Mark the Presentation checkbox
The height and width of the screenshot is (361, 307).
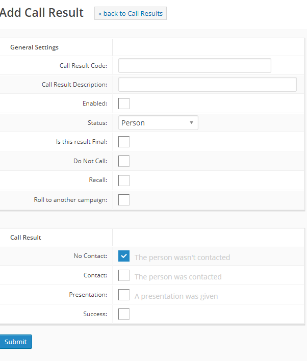click(x=124, y=295)
